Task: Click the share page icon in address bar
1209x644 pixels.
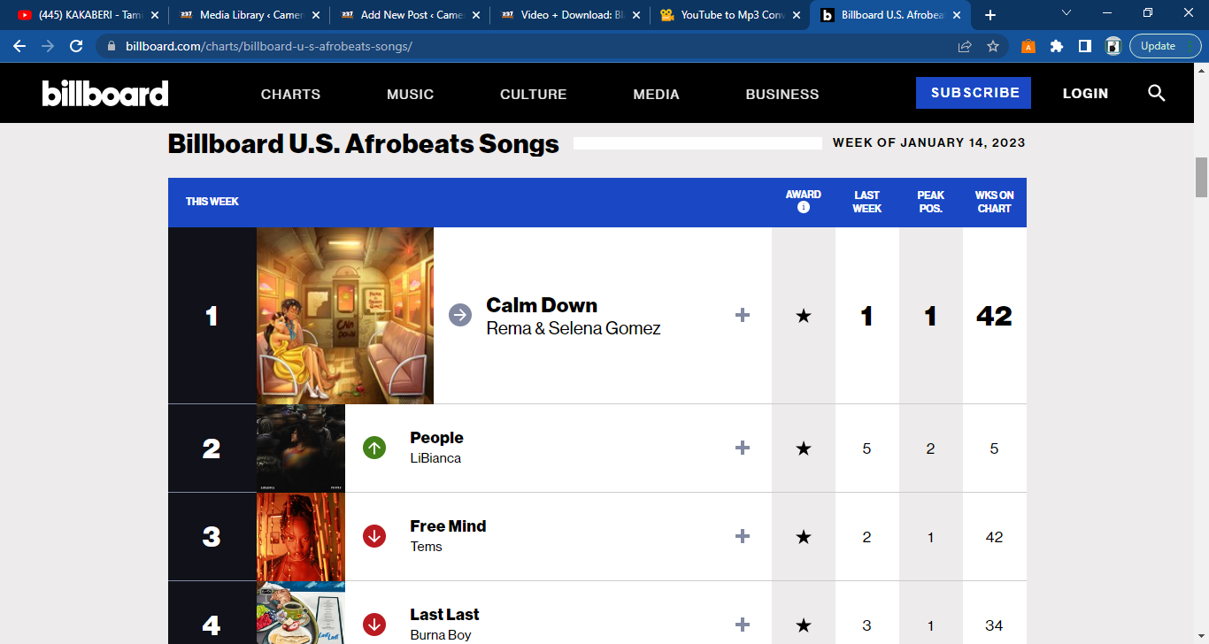Action: click(965, 46)
